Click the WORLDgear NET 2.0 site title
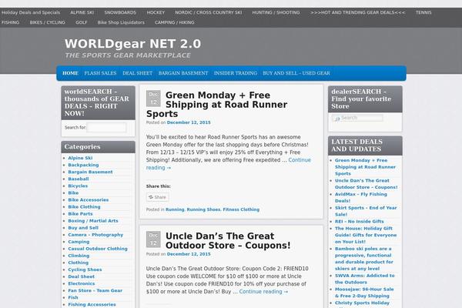 (x=132, y=44)
